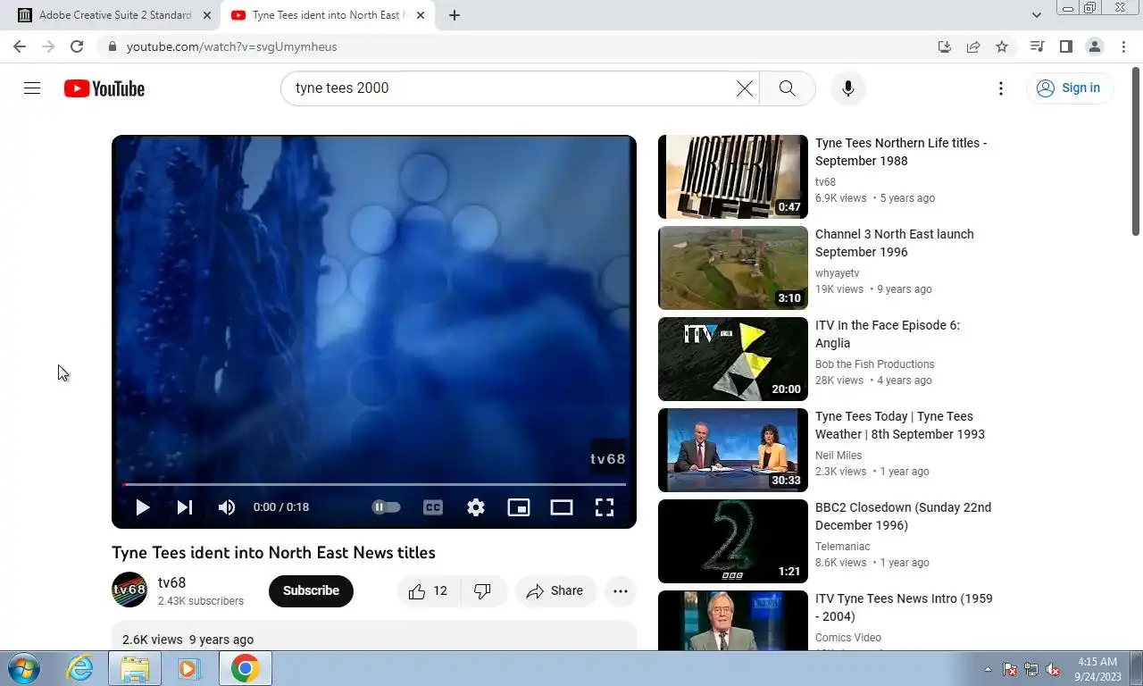
Task: Turn on closed captions
Action: point(433,507)
